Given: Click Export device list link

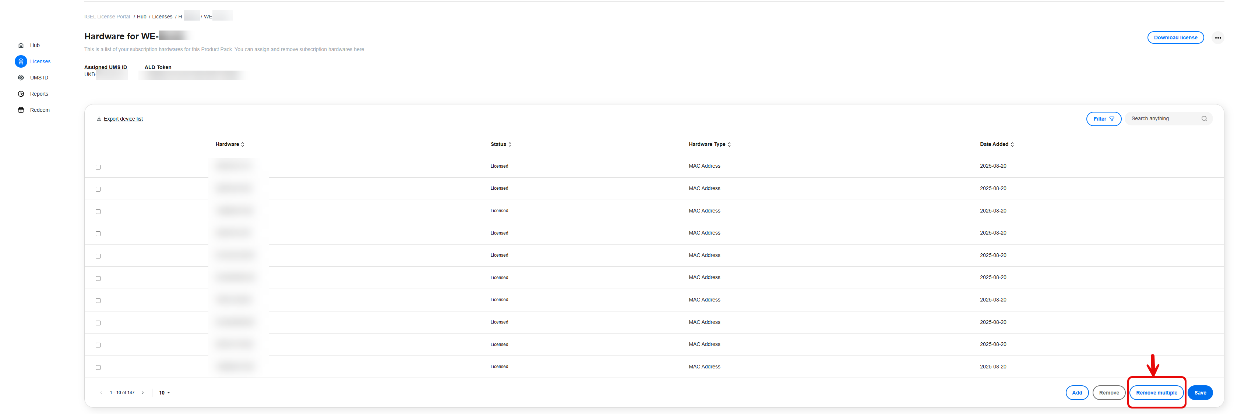Looking at the screenshot, I should click(123, 119).
